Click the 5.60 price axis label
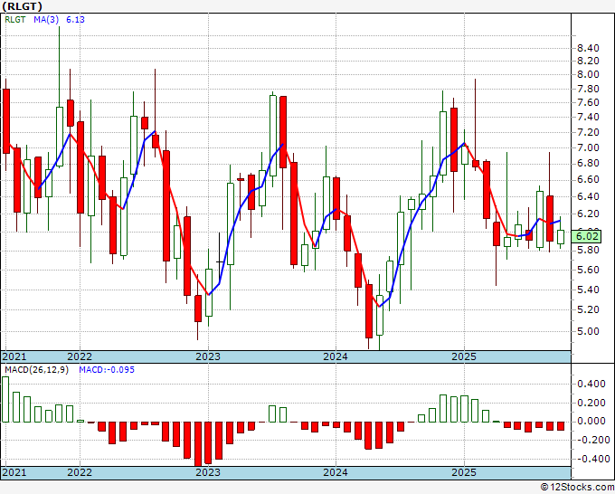615x494 pixels. point(588,270)
